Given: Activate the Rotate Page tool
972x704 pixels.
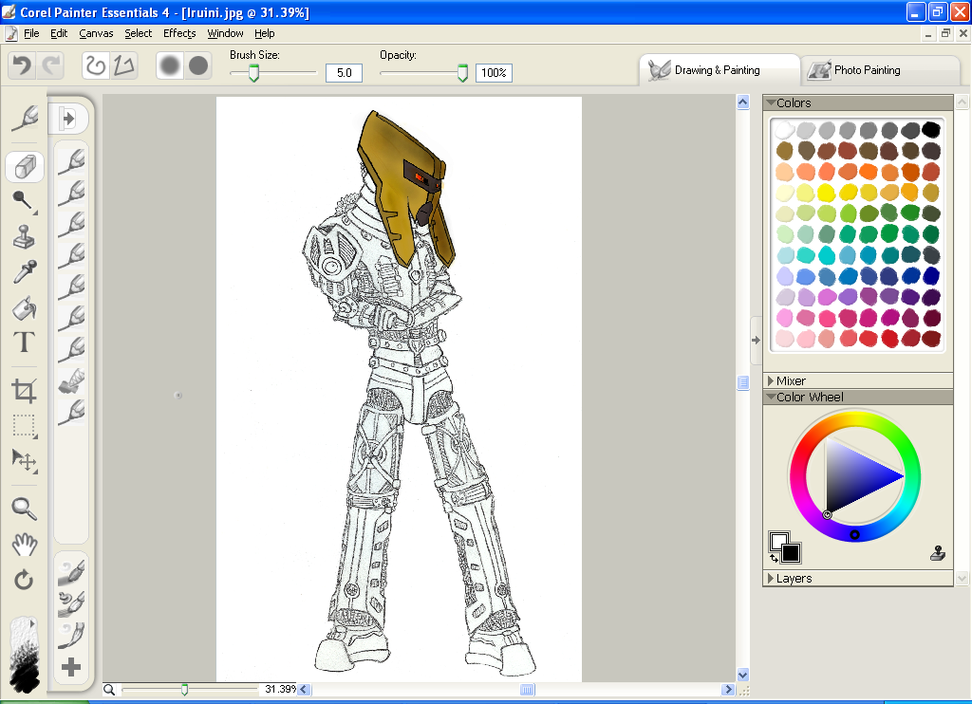Looking at the screenshot, I should pos(24,579).
